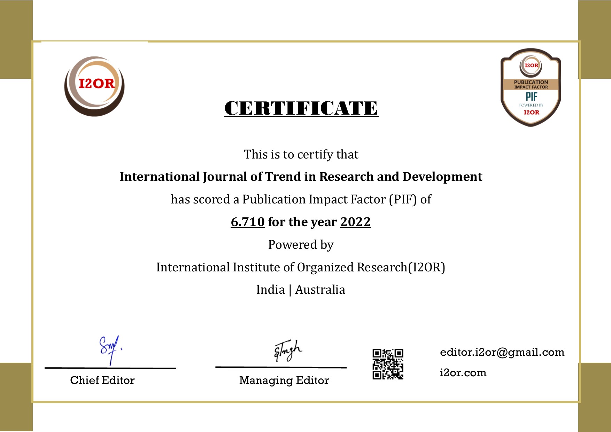Select the journal name in bold
611x432 pixels.
point(301,177)
